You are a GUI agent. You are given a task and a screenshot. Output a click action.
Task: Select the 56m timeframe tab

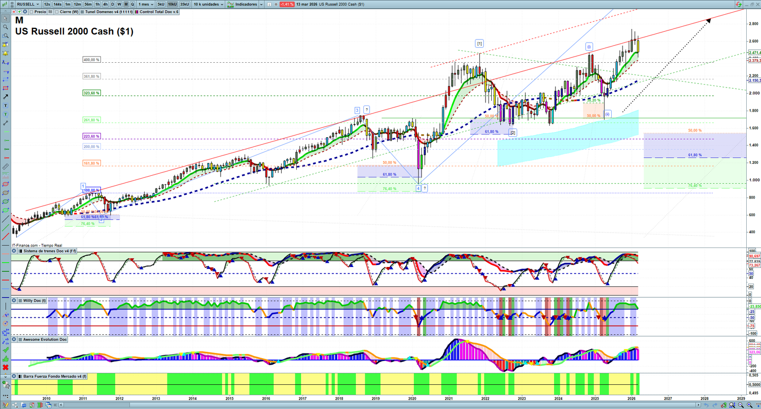[88, 4]
